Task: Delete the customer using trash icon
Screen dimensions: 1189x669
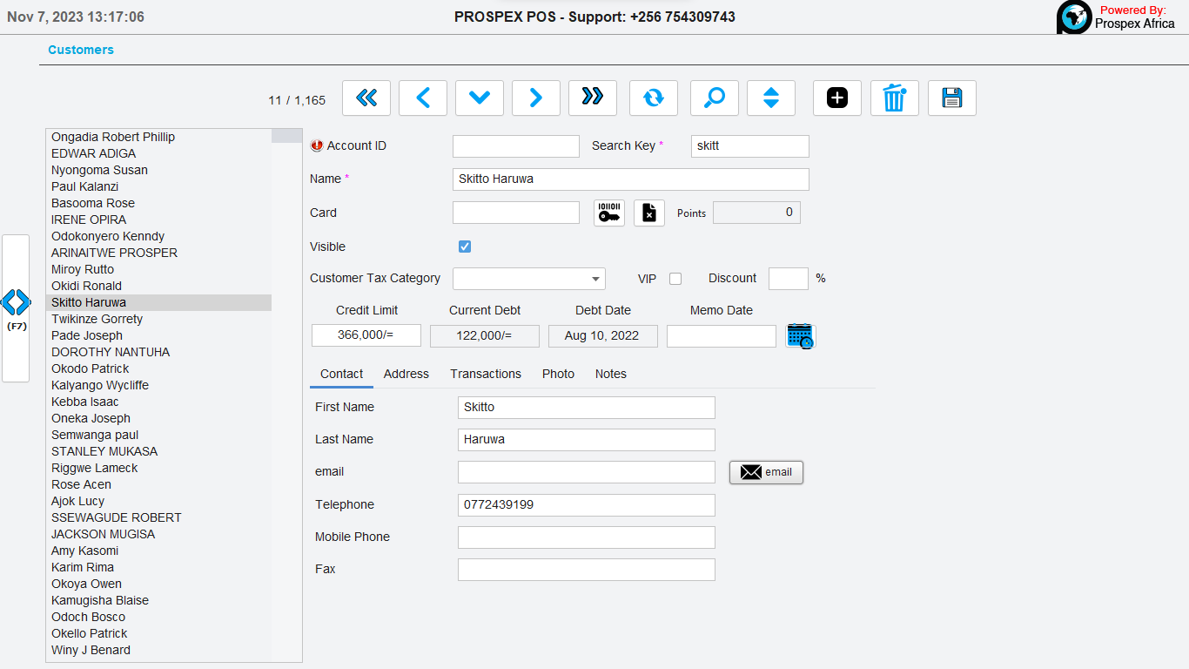Action: [895, 98]
